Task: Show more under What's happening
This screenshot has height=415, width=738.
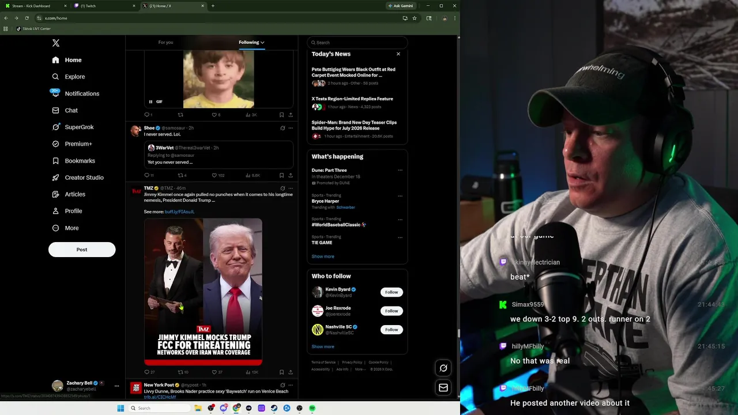Action: point(323,256)
